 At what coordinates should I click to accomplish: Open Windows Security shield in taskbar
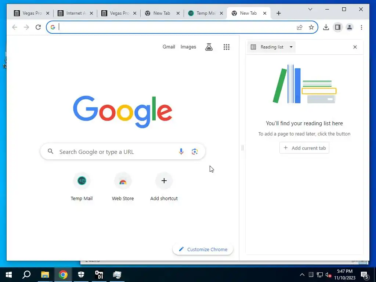coord(81,275)
